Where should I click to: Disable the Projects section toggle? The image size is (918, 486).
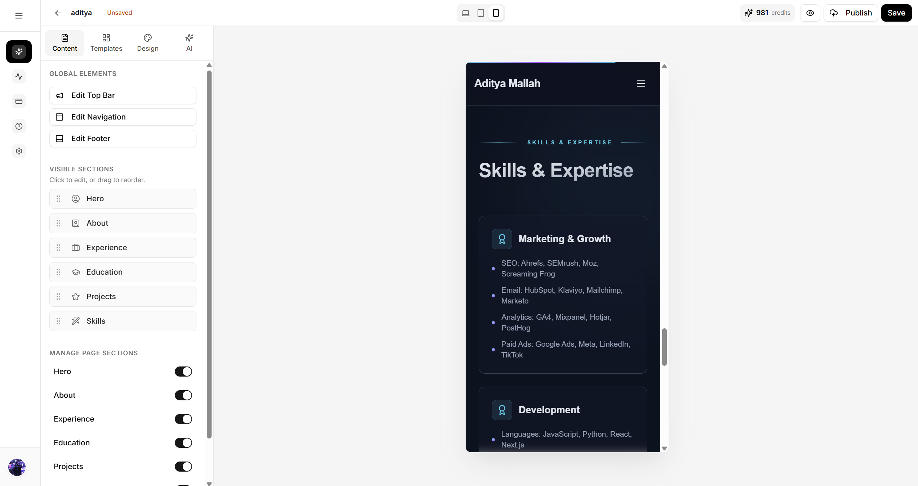[183, 467]
